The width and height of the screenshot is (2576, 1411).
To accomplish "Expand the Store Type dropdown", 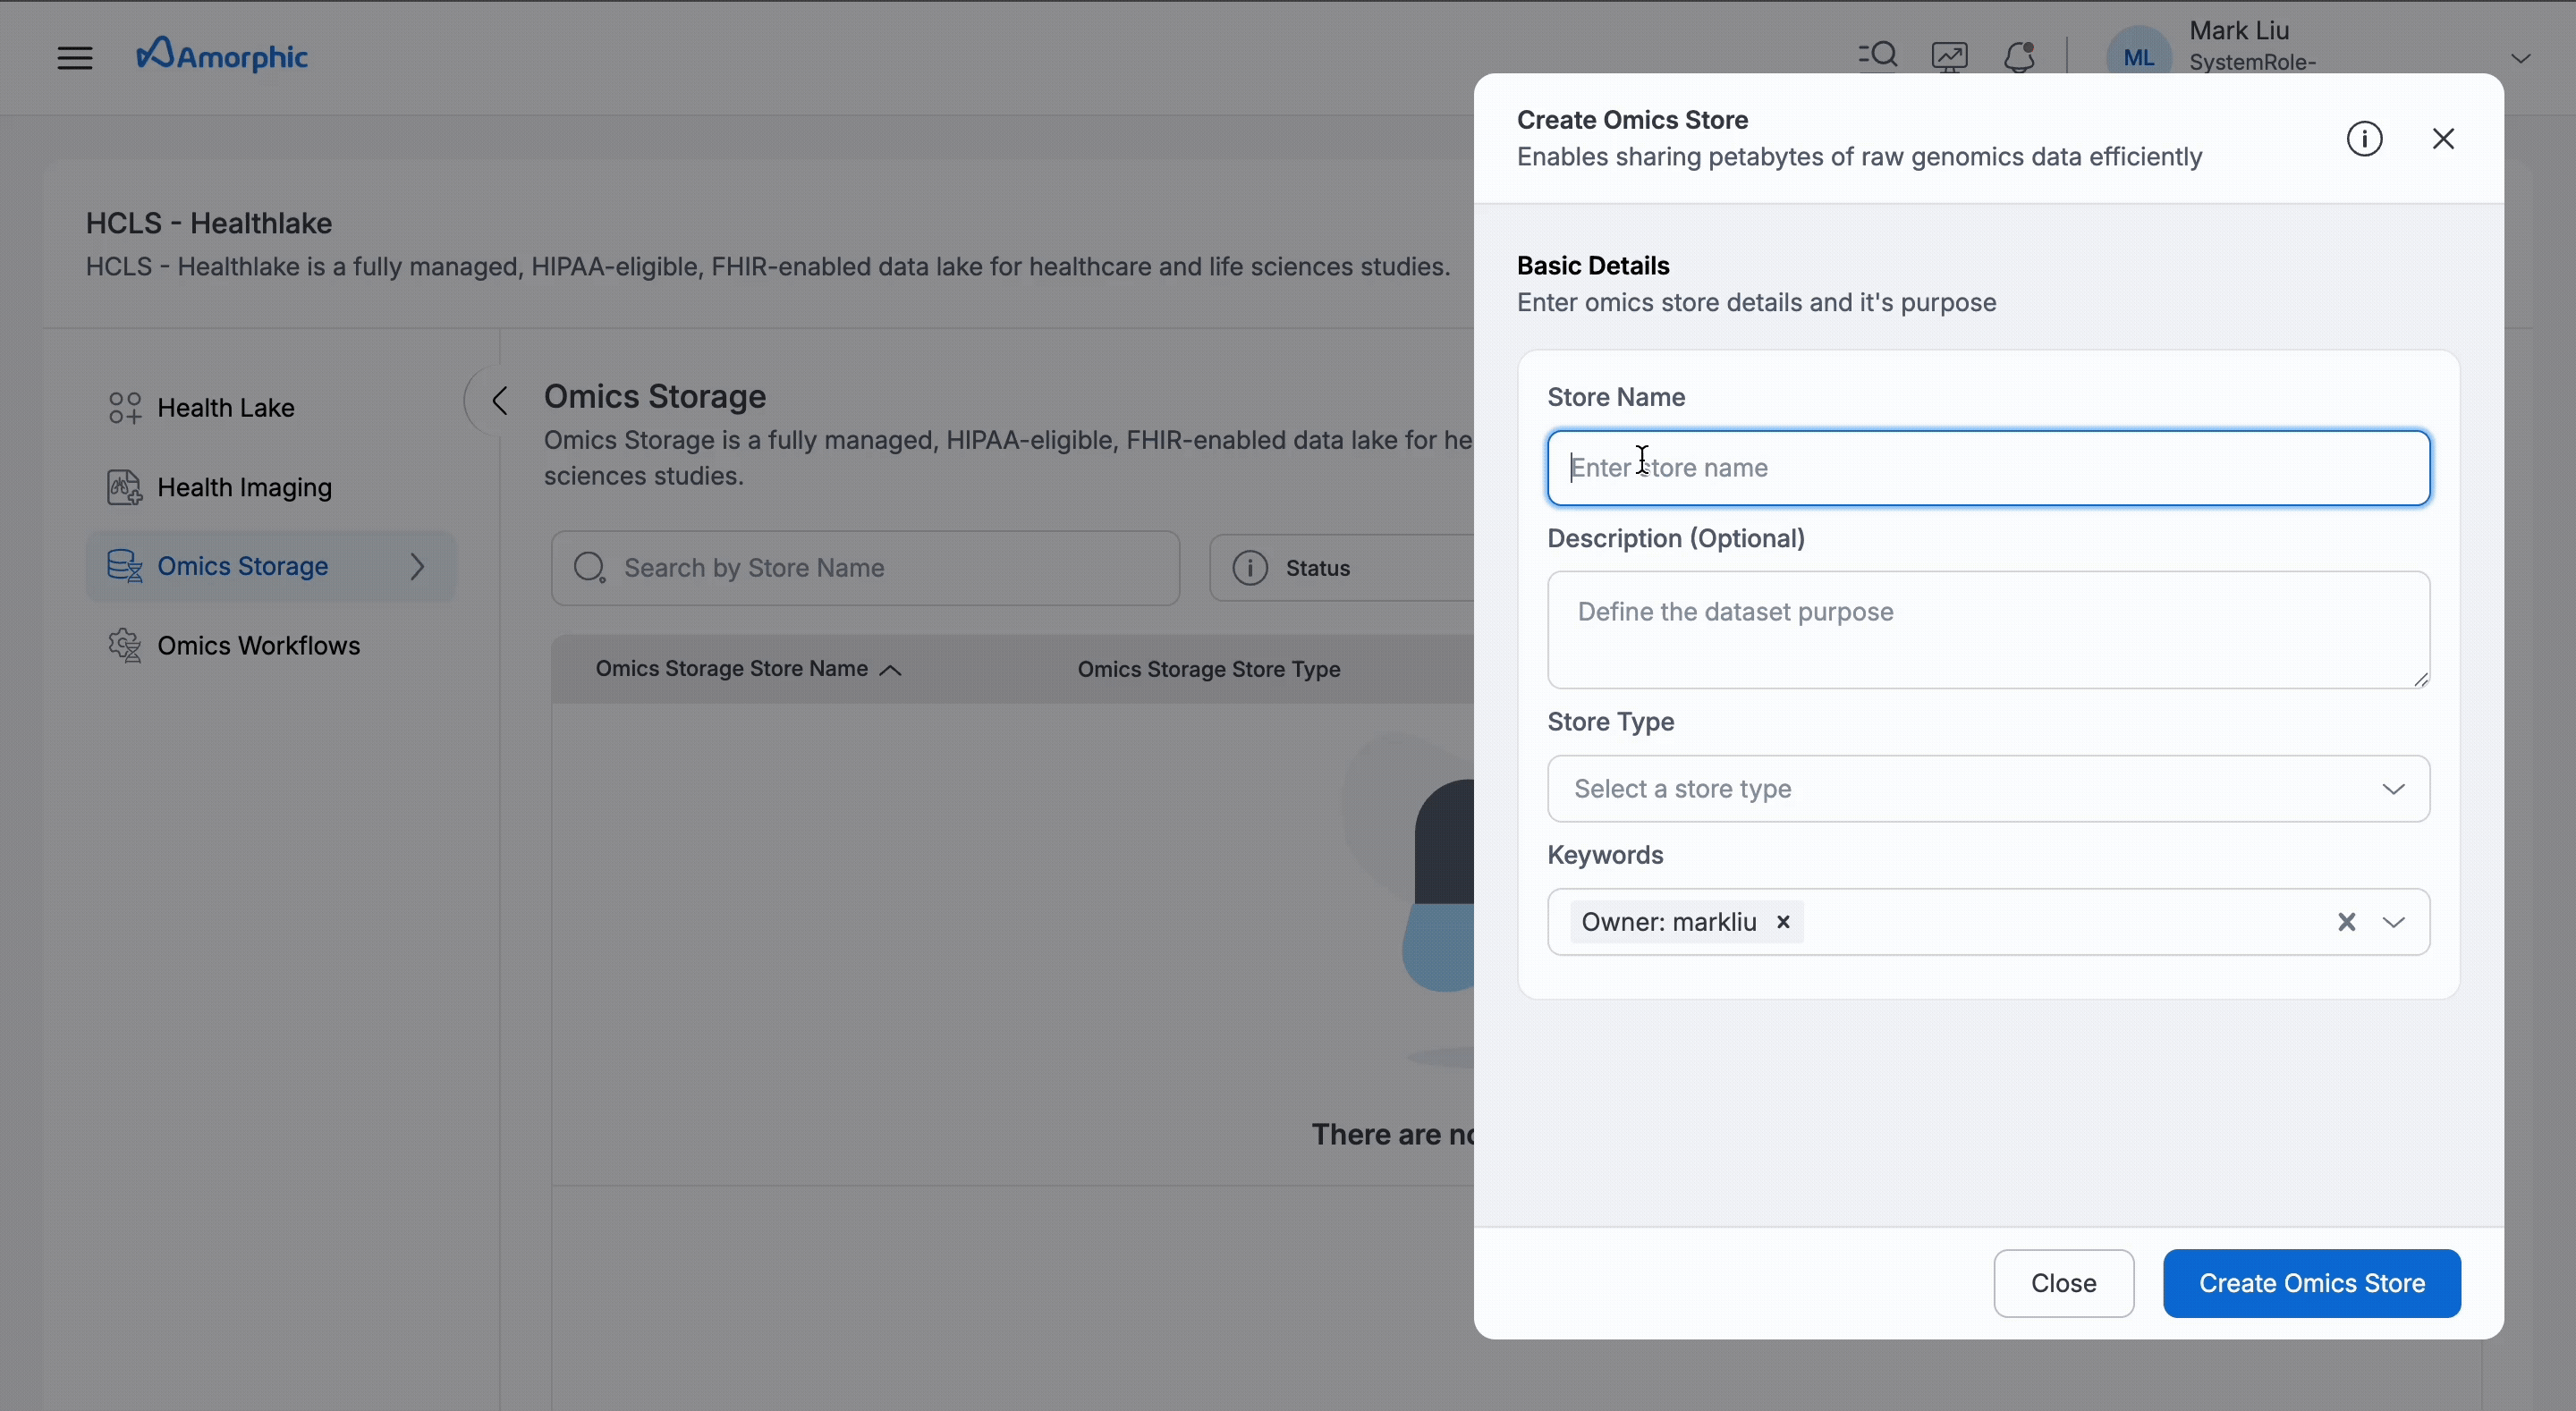I will pos(1988,789).
